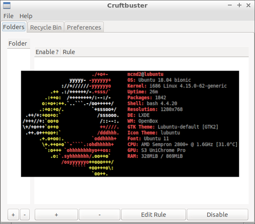Click the Disable button
The width and height of the screenshot is (255, 224).
coord(217,215)
